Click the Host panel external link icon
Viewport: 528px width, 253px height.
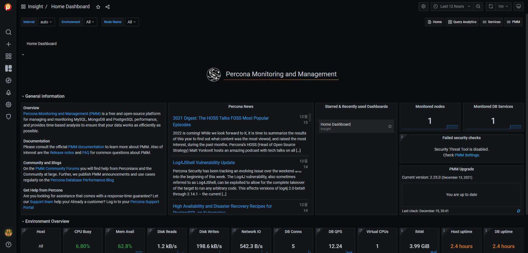tap(24, 230)
